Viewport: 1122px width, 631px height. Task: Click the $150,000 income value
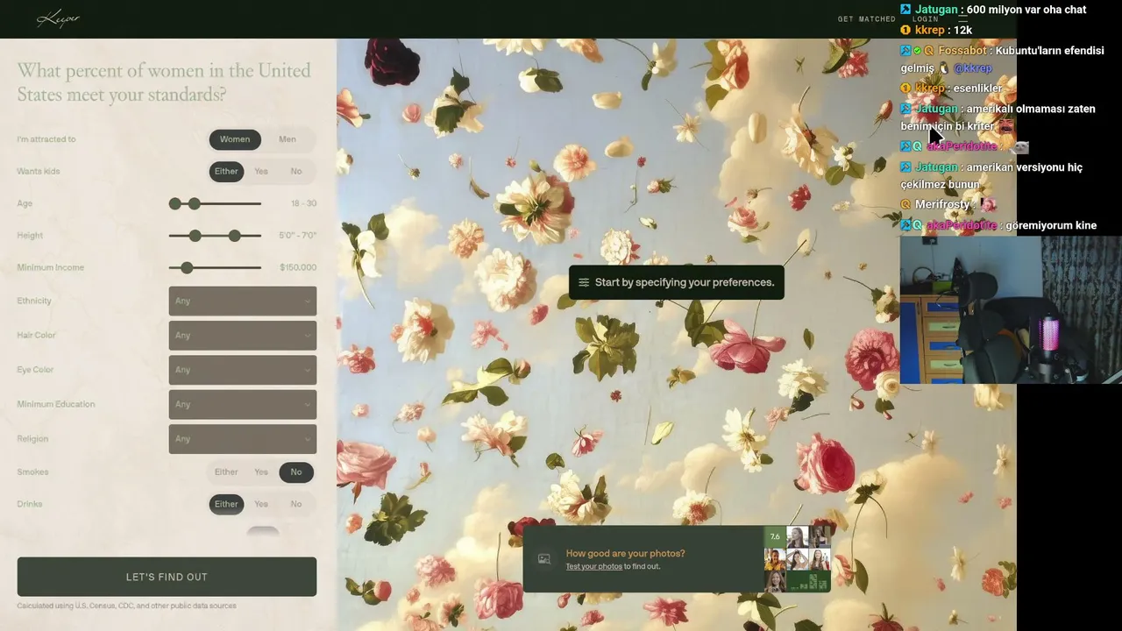click(x=298, y=267)
